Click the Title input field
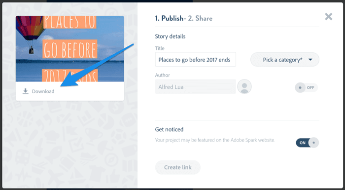This screenshot has height=190, width=345. [195, 60]
